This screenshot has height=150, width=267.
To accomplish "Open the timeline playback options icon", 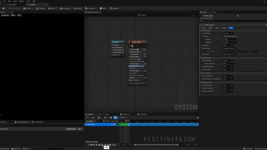I will coord(99,117).
